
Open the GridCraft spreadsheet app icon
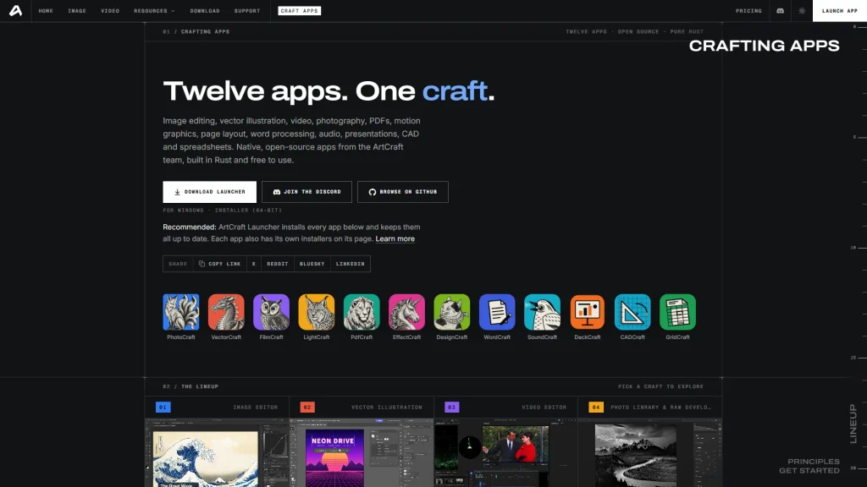click(x=677, y=312)
